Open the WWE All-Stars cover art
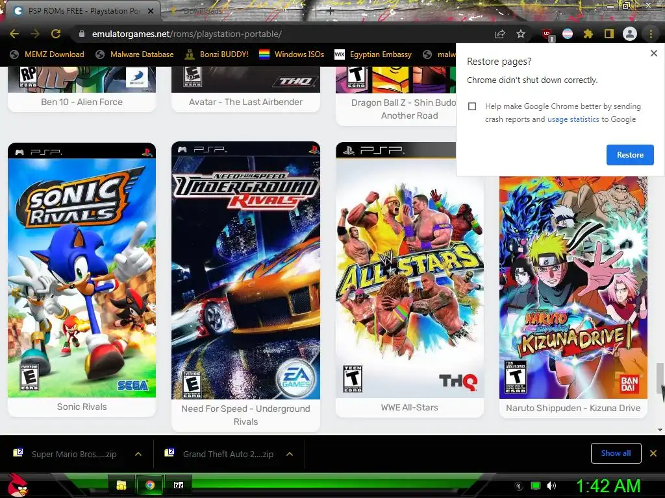 [409, 270]
